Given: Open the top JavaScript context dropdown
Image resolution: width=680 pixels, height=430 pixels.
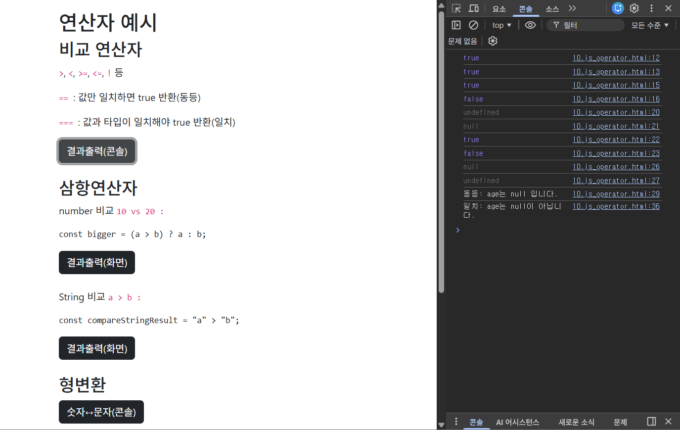Looking at the screenshot, I should pos(501,25).
